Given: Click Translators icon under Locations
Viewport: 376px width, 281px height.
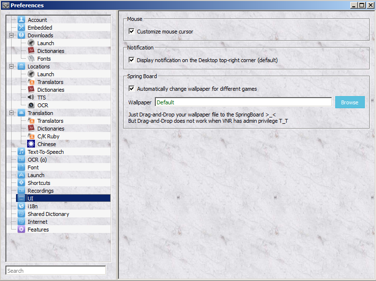Looking at the screenshot, I should (31, 82).
